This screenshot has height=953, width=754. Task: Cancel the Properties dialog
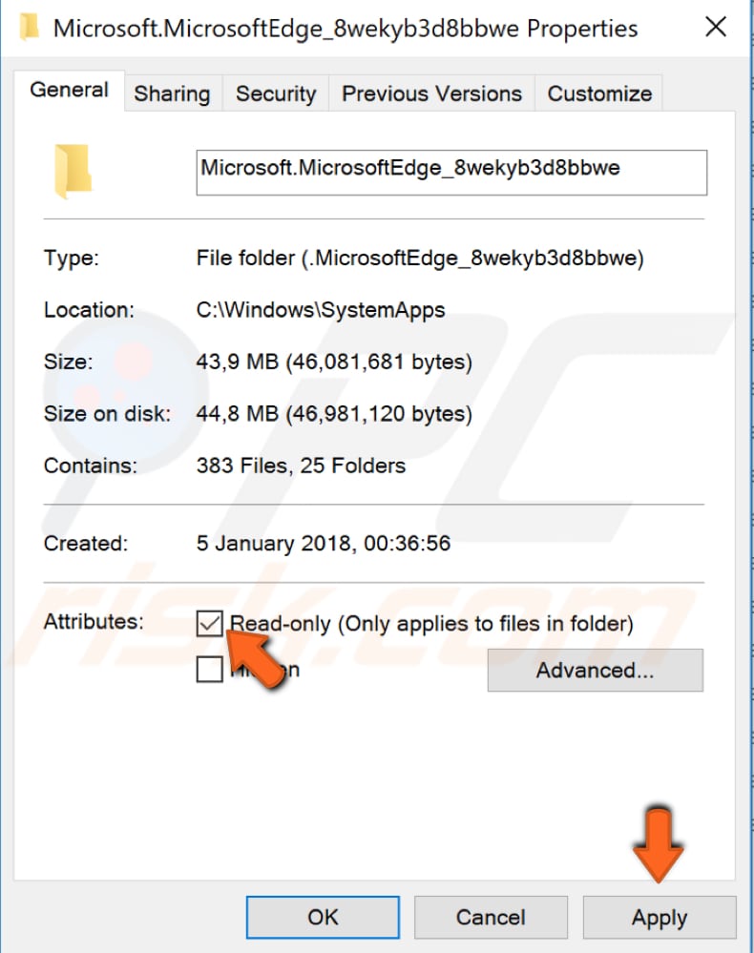(492, 917)
